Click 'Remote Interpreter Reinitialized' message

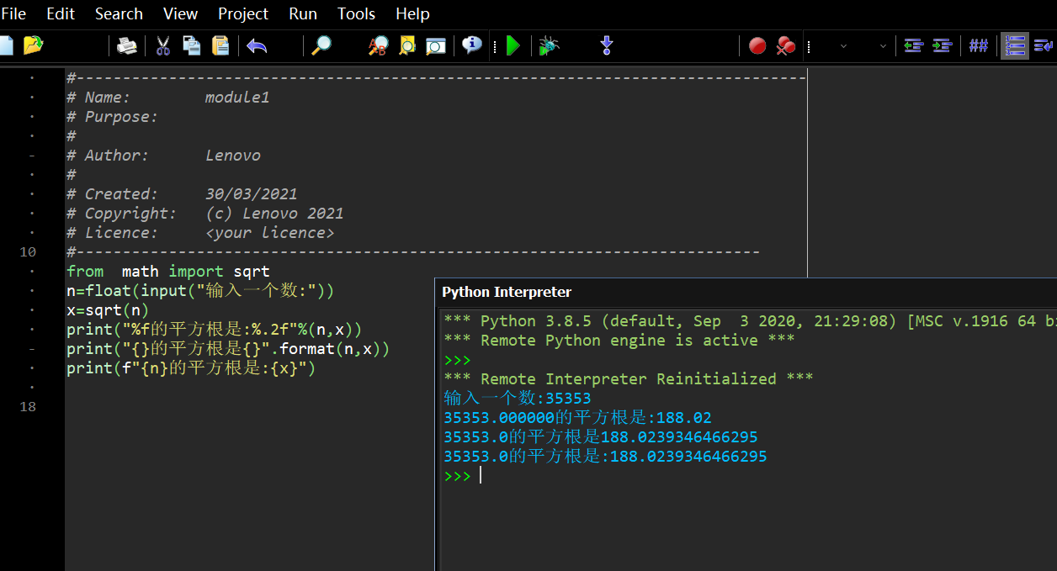pyautogui.click(x=629, y=378)
